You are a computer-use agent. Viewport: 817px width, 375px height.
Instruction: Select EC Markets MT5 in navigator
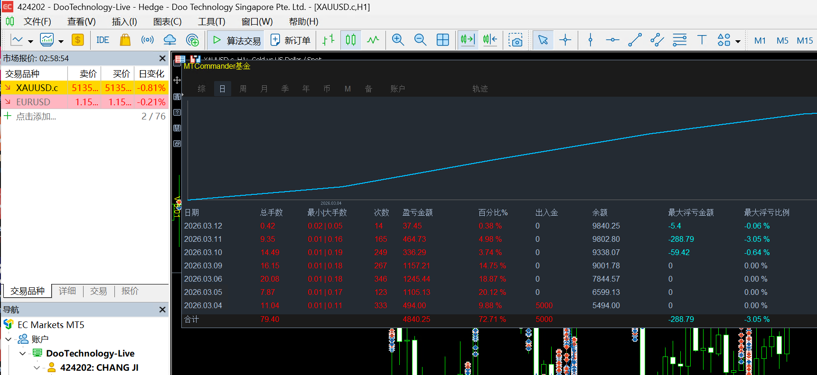(51, 325)
